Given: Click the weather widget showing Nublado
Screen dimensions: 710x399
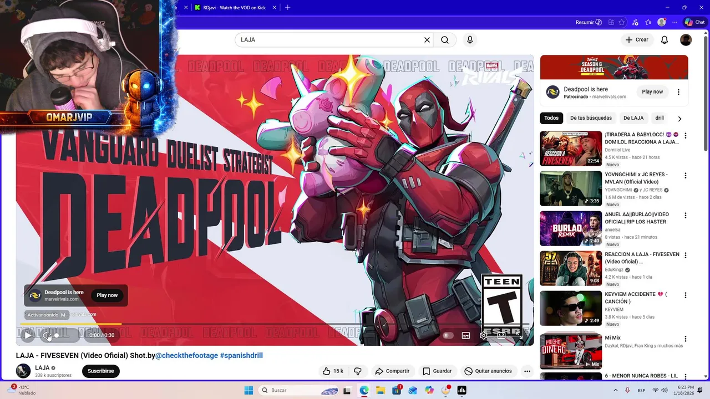Looking at the screenshot, I should [x=22, y=390].
